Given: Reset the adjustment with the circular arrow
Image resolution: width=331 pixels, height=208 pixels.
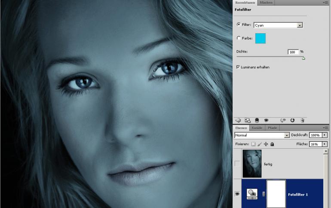Looking at the screenshot, I should [292, 120].
